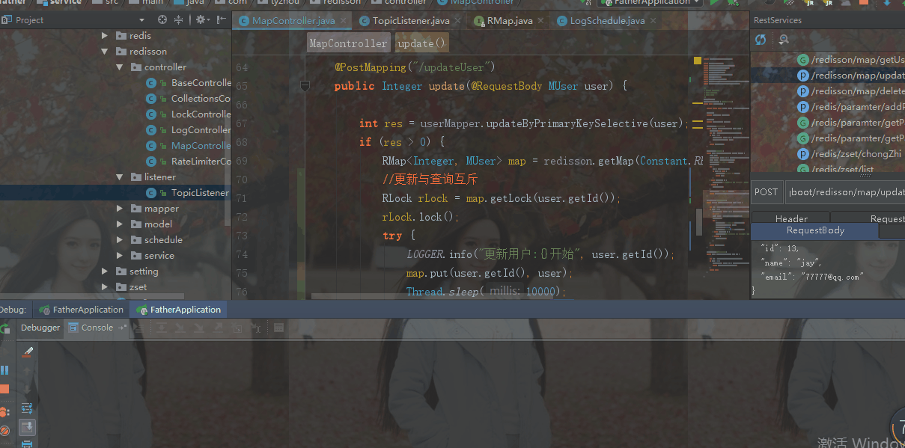Click the RestServices search icon
This screenshot has height=448, width=905.
[784, 40]
